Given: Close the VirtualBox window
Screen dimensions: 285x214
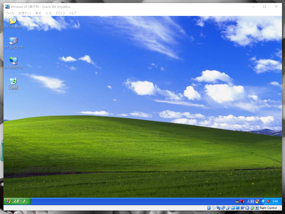Looking at the screenshot, I should [x=276, y=7].
